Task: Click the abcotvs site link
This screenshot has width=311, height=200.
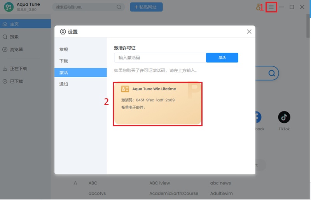Action: click(97, 193)
